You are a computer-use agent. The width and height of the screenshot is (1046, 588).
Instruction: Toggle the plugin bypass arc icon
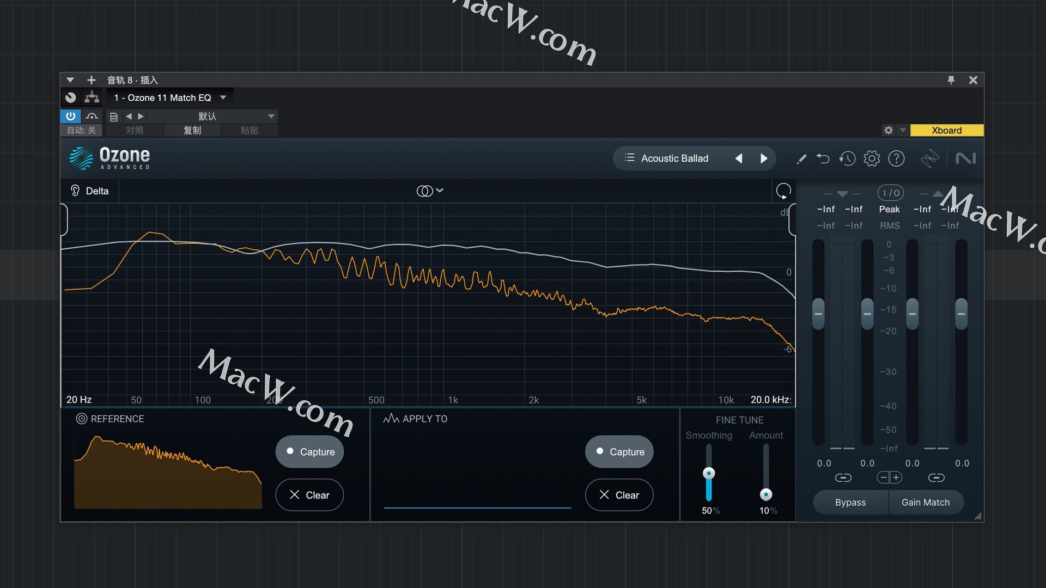[x=92, y=116]
